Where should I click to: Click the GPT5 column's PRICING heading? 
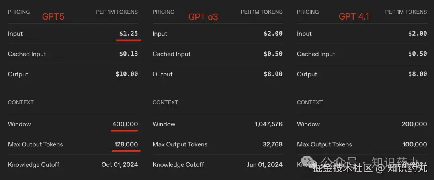(x=19, y=12)
